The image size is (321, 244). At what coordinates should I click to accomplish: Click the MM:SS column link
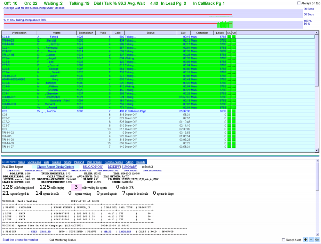click(107, 232)
